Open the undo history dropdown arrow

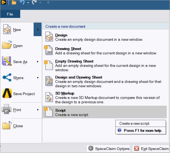28,3
